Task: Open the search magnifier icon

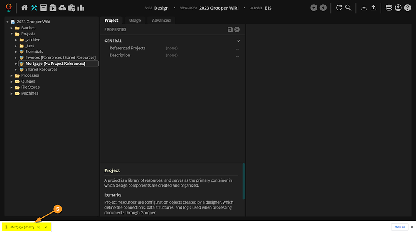Action: 348,7
